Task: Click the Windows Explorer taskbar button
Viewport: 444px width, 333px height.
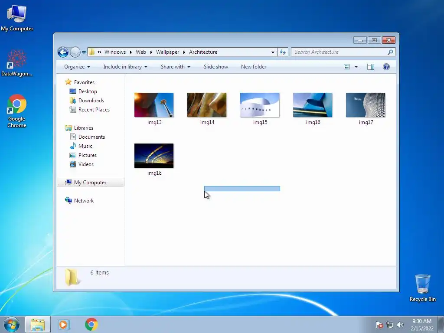Action: click(x=38, y=324)
